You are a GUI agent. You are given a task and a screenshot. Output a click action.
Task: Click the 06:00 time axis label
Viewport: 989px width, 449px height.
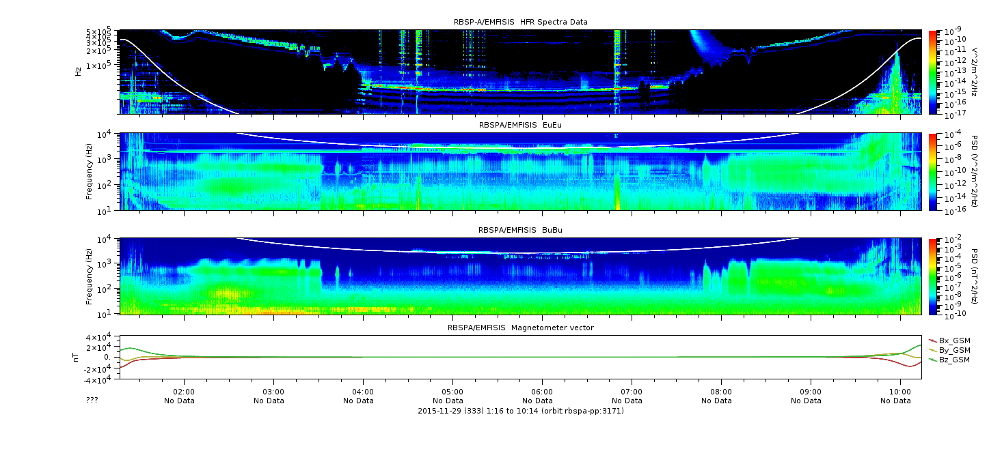(x=542, y=392)
